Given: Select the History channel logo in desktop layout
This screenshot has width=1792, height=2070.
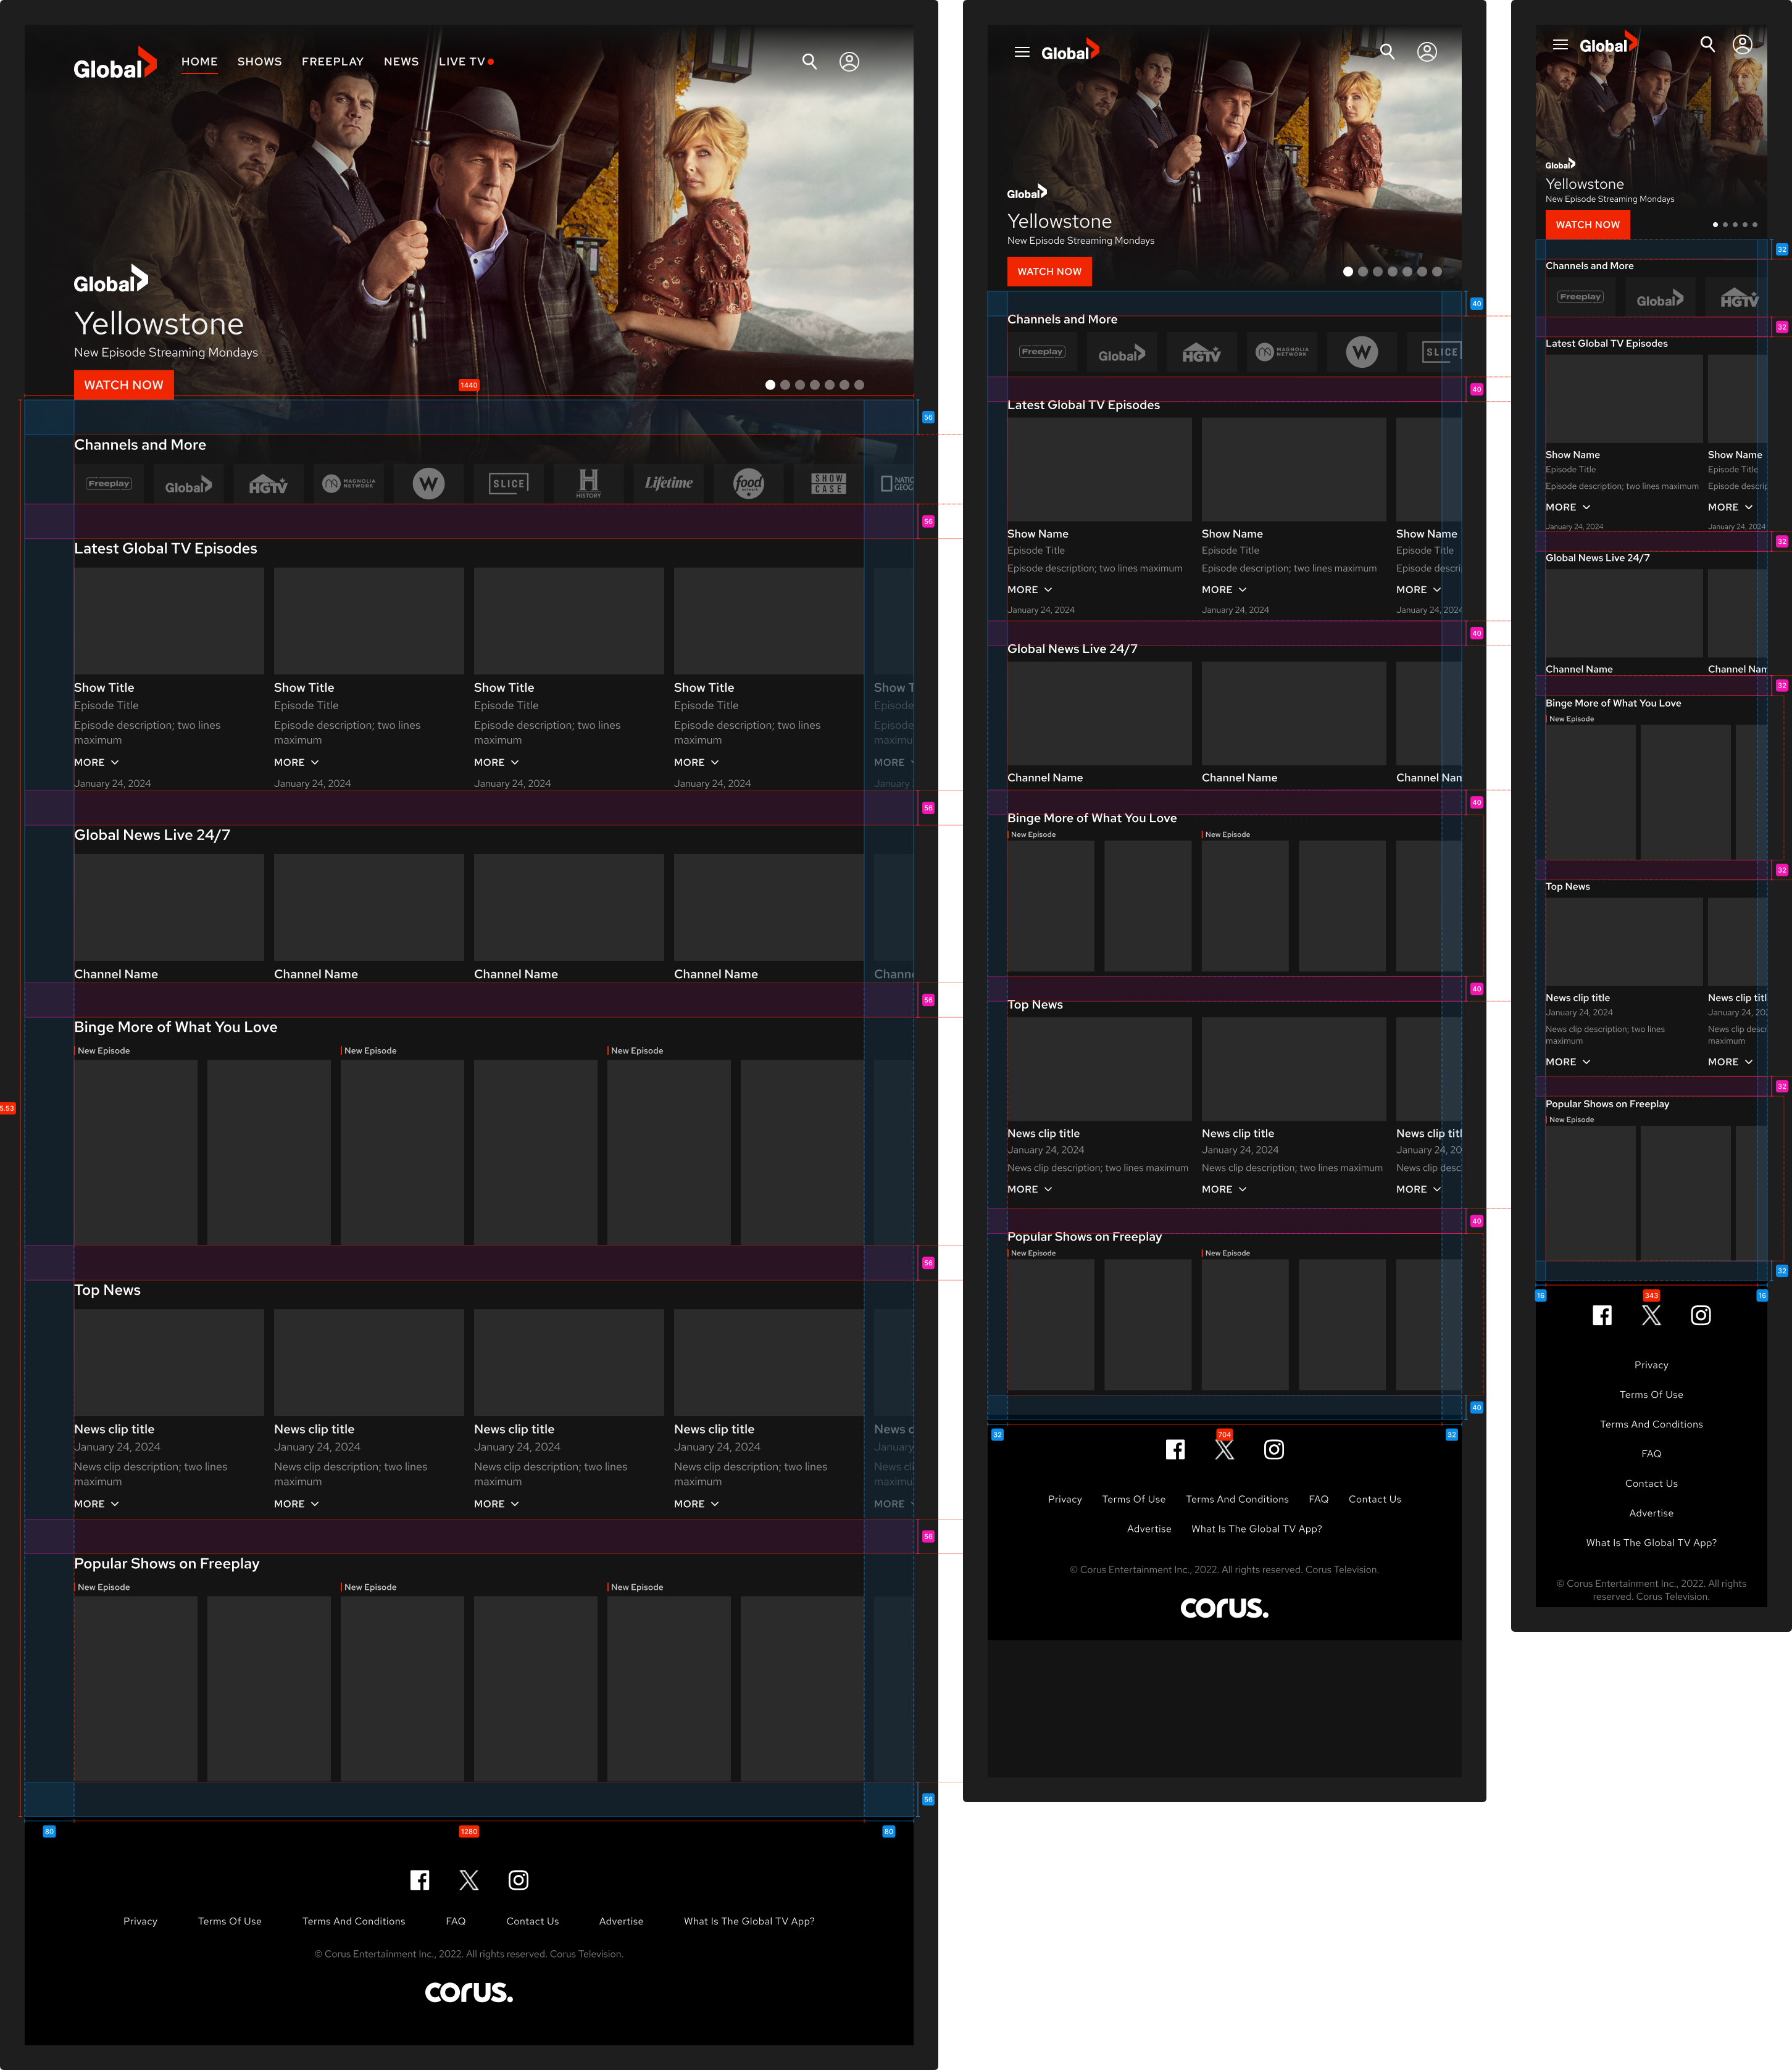Looking at the screenshot, I should pos(589,484).
